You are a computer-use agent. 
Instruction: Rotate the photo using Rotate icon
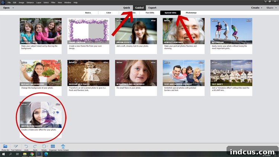pos(44,147)
